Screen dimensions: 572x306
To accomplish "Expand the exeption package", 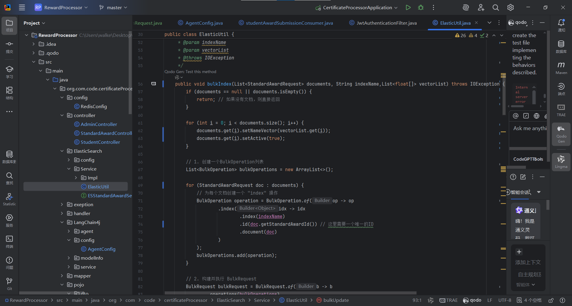I will pos(62,204).
